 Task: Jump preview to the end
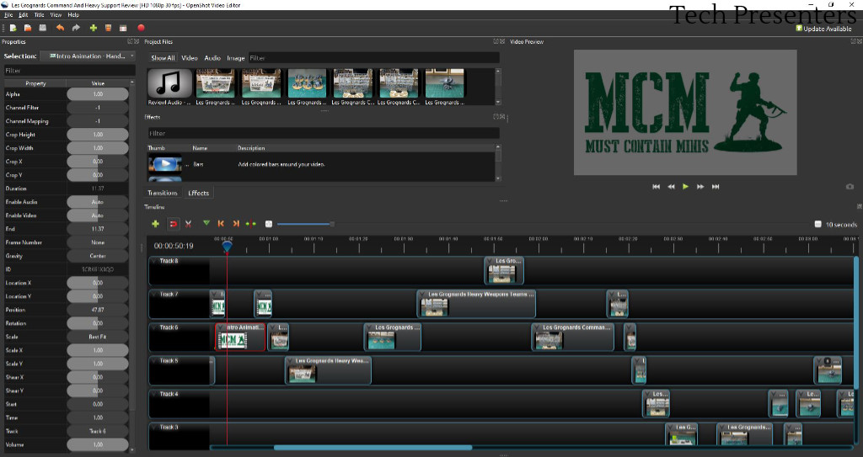[716, 187]
